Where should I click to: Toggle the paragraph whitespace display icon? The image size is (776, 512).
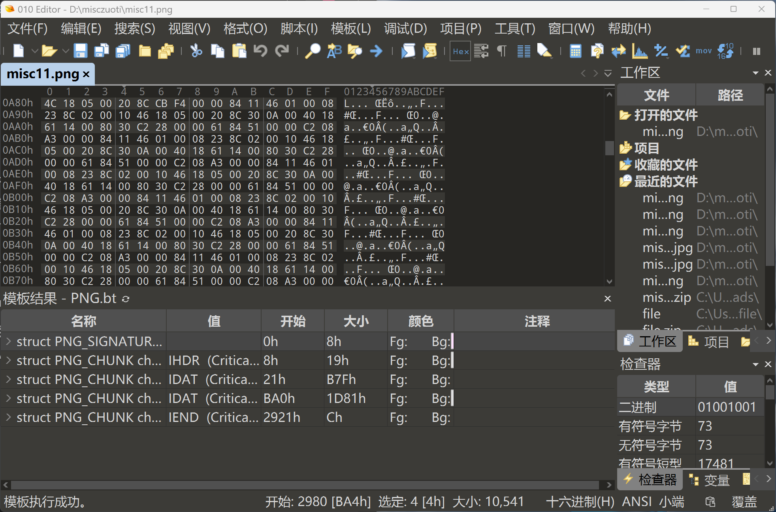[x=502, y=51]
